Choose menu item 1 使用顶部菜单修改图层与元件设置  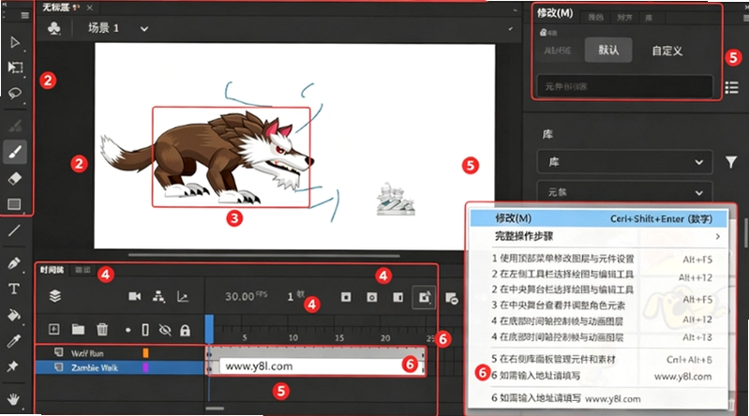[x=562, y=259]
